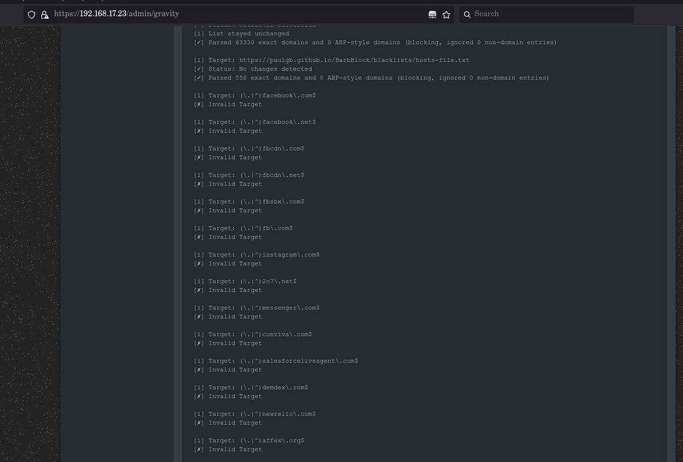Click the red ✗ next to facebook.com Invalid Target

point(198,104)
